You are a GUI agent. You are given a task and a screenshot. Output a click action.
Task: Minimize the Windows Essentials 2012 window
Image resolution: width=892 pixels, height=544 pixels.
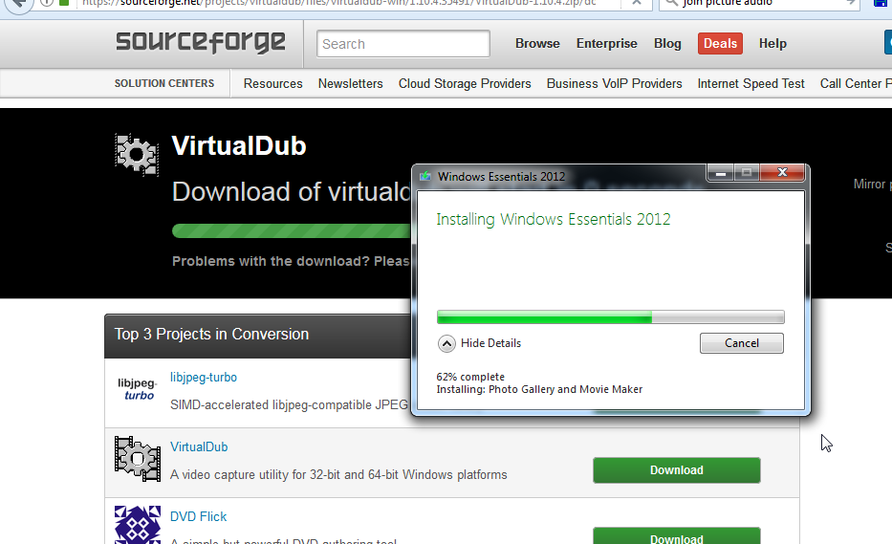pos(720,173)
